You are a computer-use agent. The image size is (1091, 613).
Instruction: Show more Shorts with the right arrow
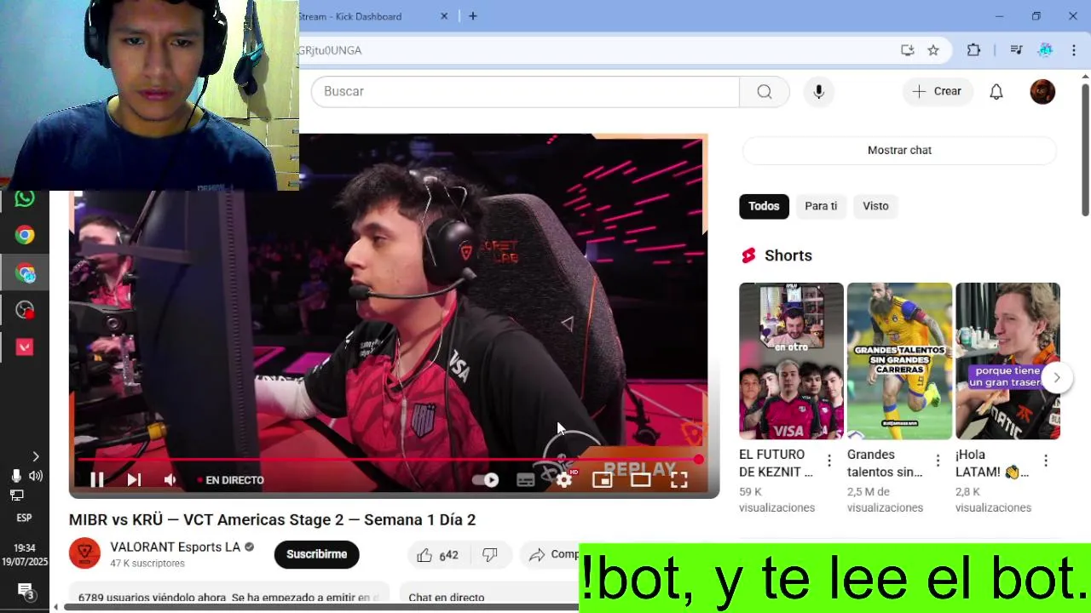1057,377
